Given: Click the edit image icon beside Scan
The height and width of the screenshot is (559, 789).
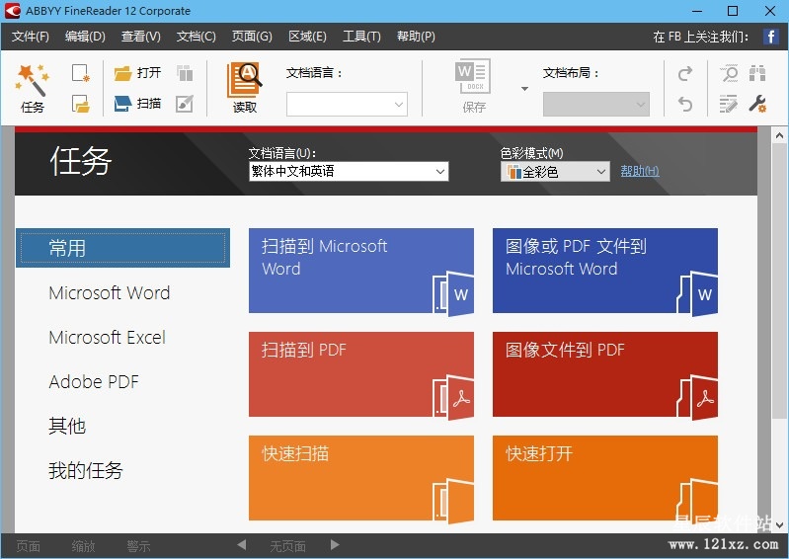Looking at the screenshot, I should click(x=185, y=104).
